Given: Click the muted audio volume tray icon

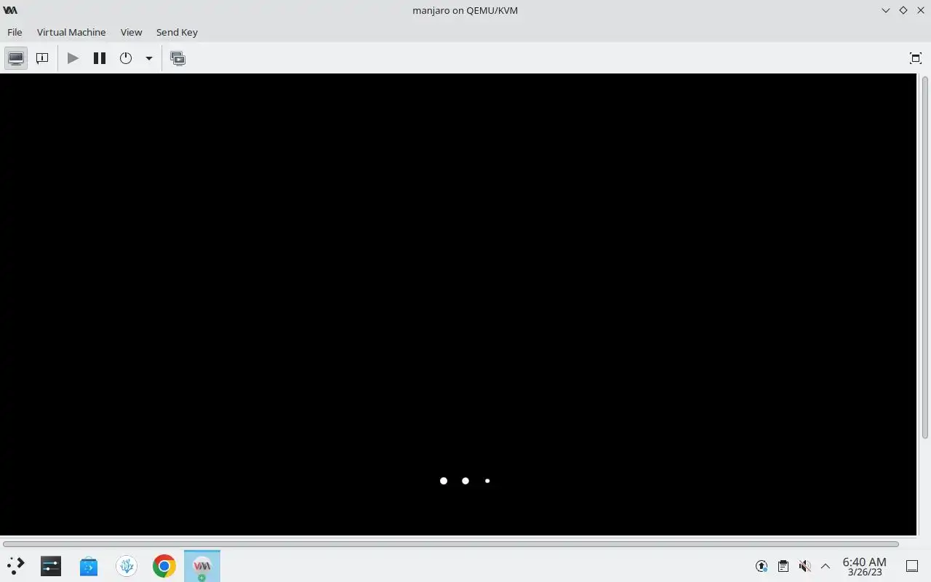Looking at the screenshot, I should tap(804, 566).
